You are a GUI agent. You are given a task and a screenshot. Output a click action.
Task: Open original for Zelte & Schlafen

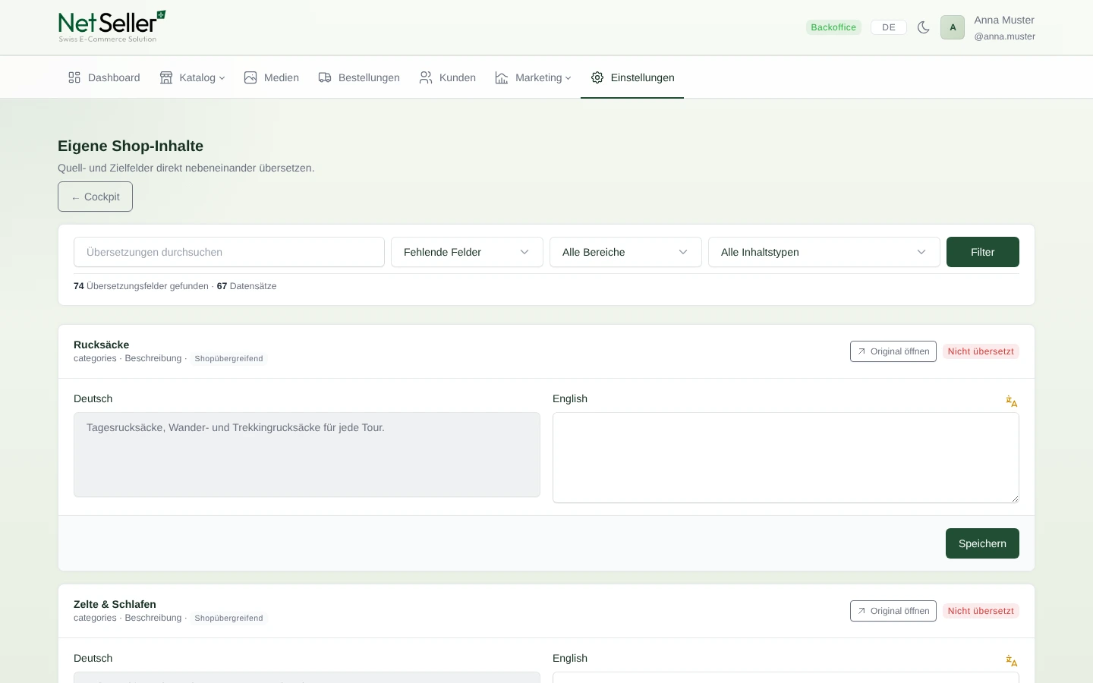893,611
